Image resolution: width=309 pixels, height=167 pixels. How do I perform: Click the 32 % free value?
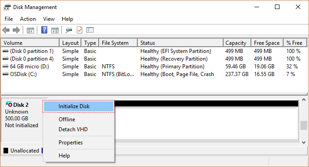[292, 67]
